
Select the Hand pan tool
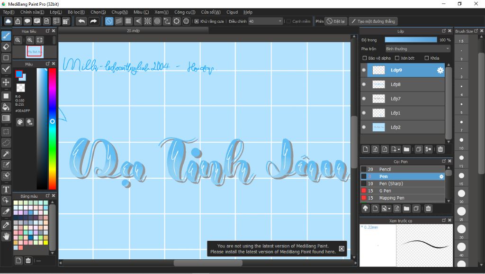click(6, 236)
